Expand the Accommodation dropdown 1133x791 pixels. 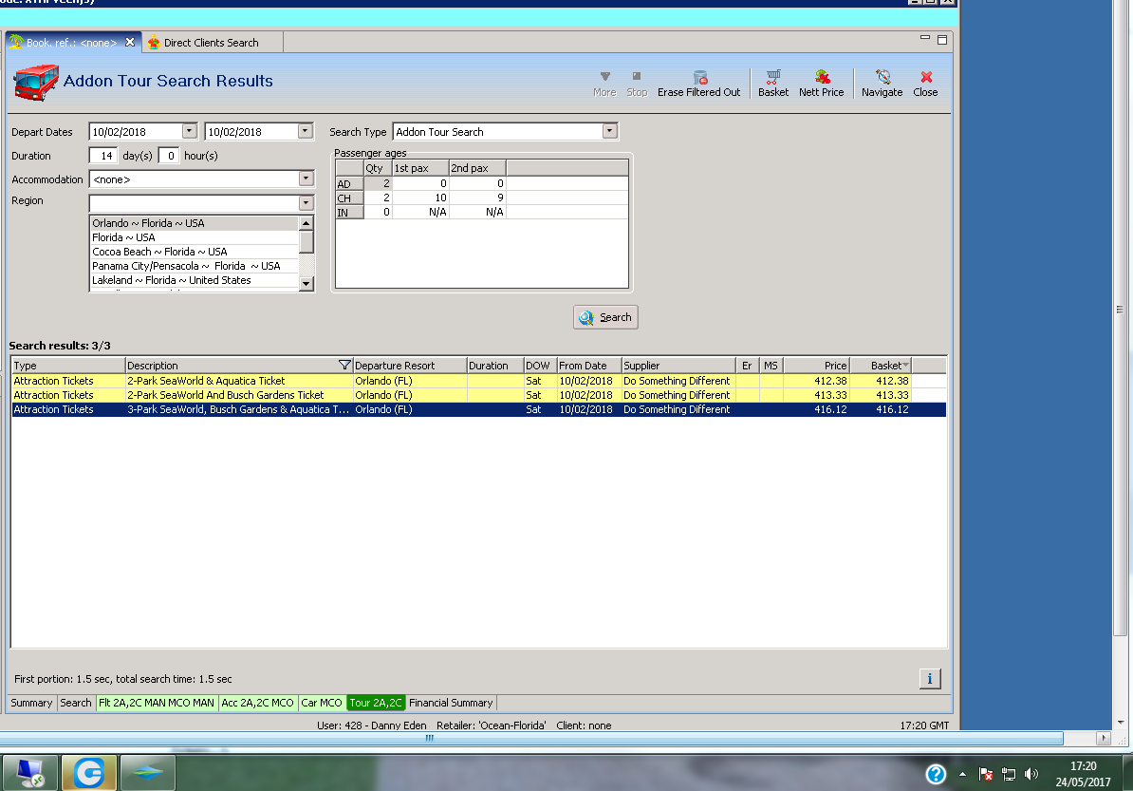(x=306, y=178)
